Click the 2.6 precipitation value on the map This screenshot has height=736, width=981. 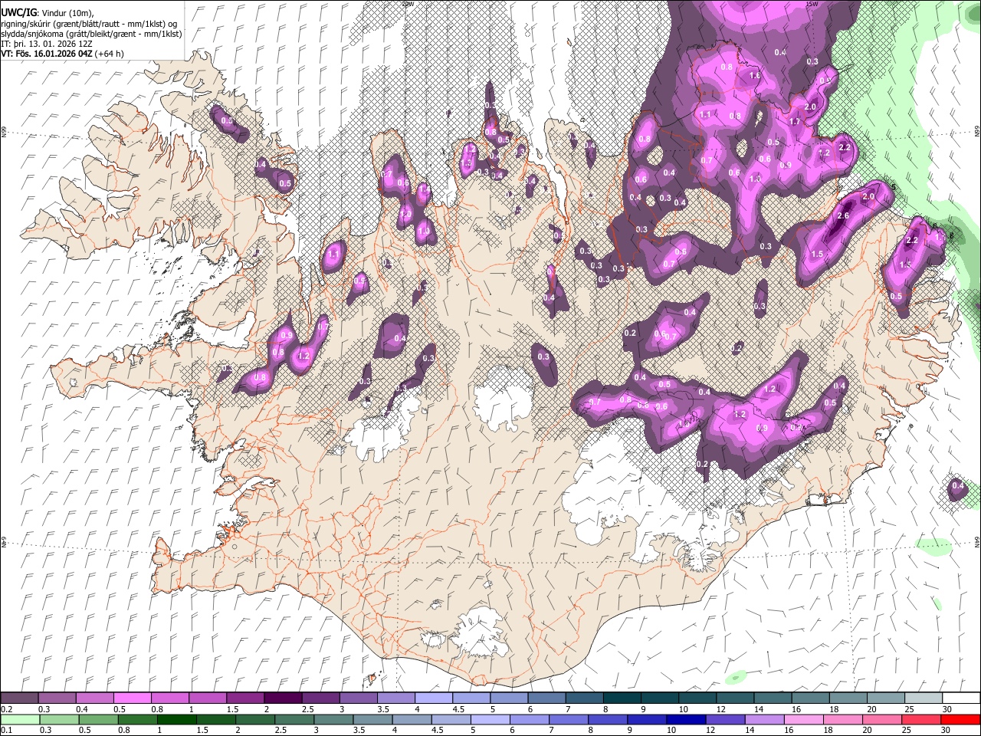tap(843, 216)
